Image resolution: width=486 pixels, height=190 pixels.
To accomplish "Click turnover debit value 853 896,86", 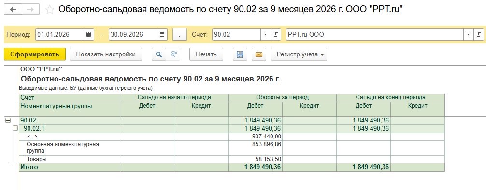I will [267, 144].
